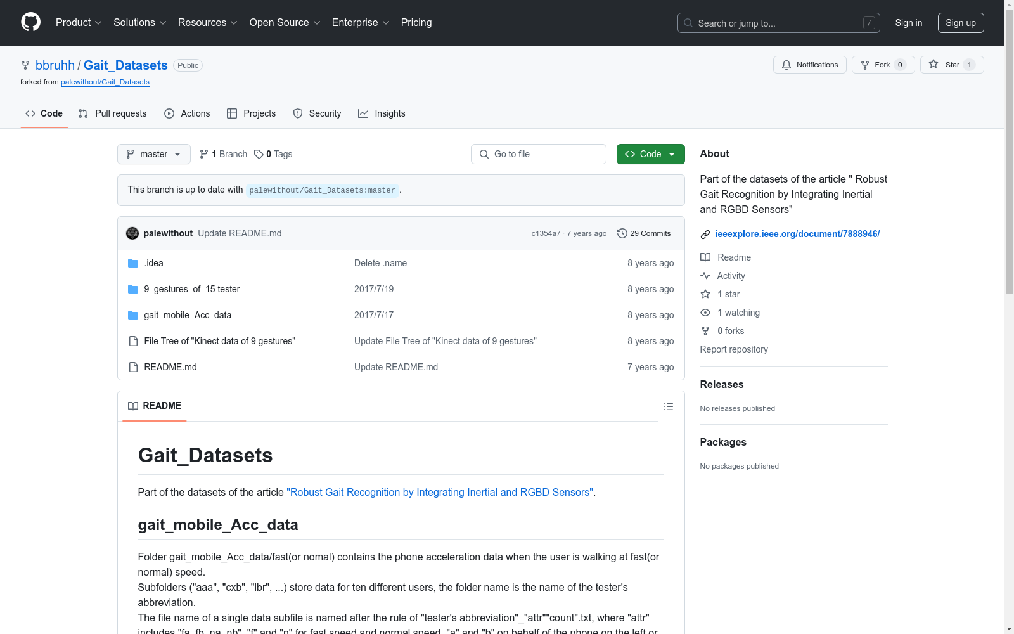View the Insights tab
The image size is (1014, 634).
click(382, 113)
